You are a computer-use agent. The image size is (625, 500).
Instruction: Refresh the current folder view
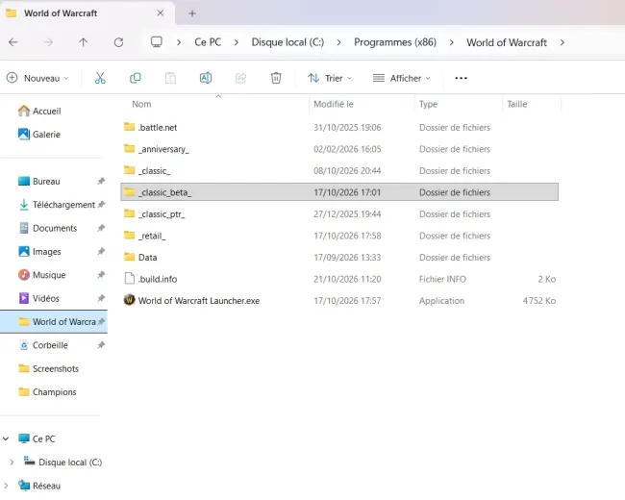(118, 42)
